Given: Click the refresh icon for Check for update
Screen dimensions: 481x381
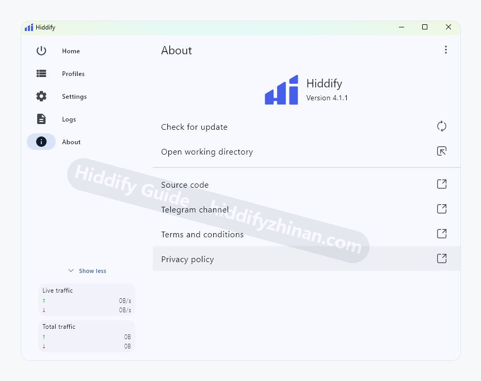Looking at the screenshot, I should pyautogui.click(x=442, y=126).
